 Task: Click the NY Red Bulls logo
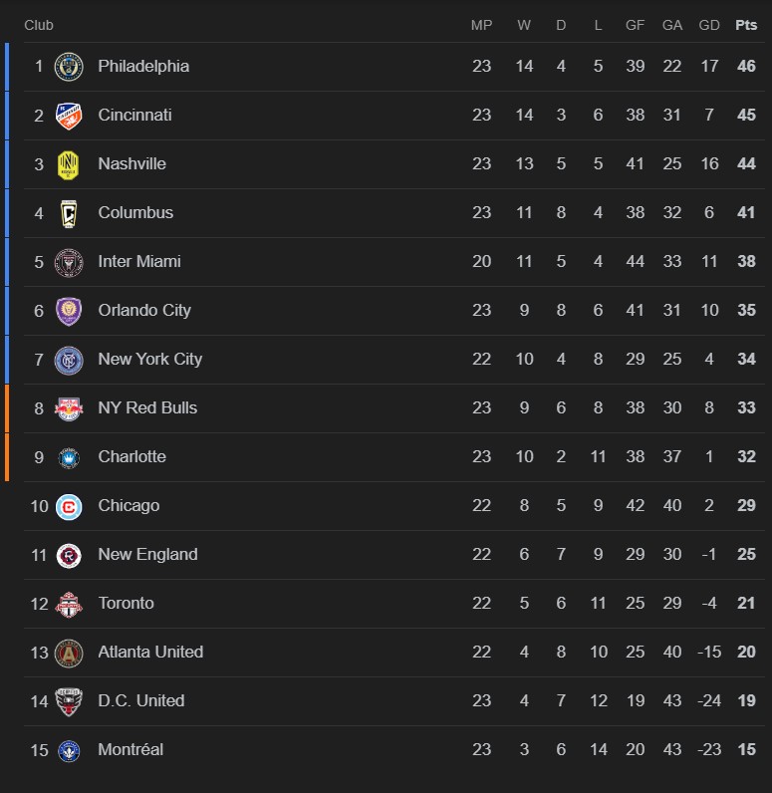69,408
